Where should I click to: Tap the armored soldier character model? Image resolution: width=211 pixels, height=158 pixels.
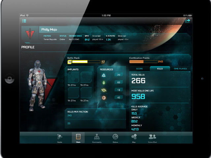click(37, 86)
